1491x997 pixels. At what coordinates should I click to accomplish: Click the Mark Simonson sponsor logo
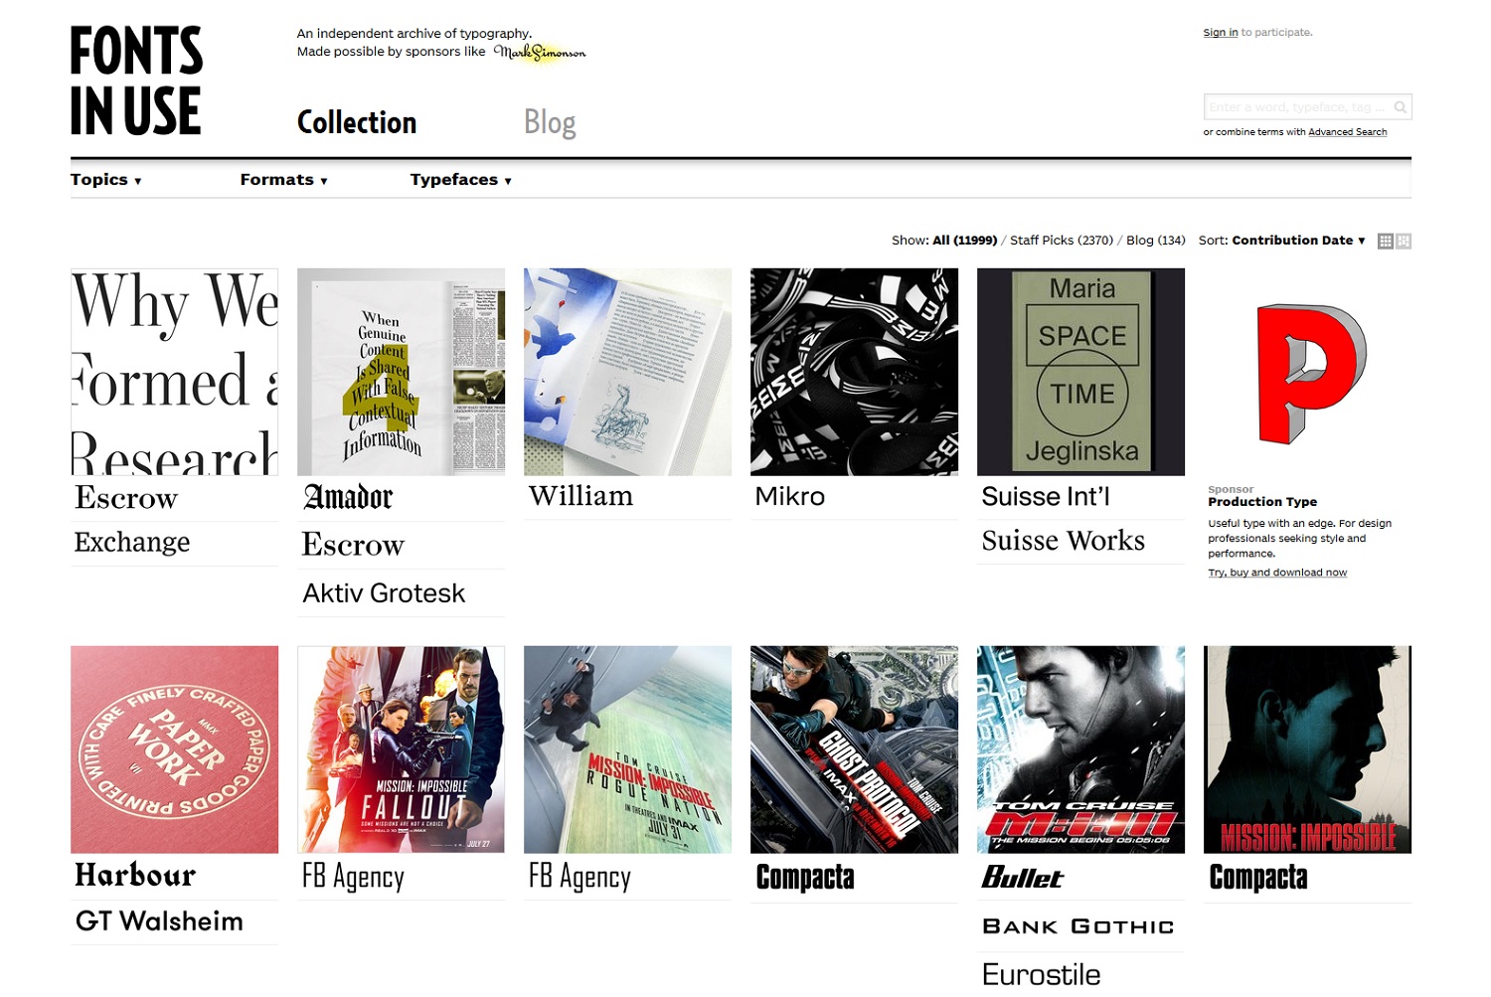(540, 52)
